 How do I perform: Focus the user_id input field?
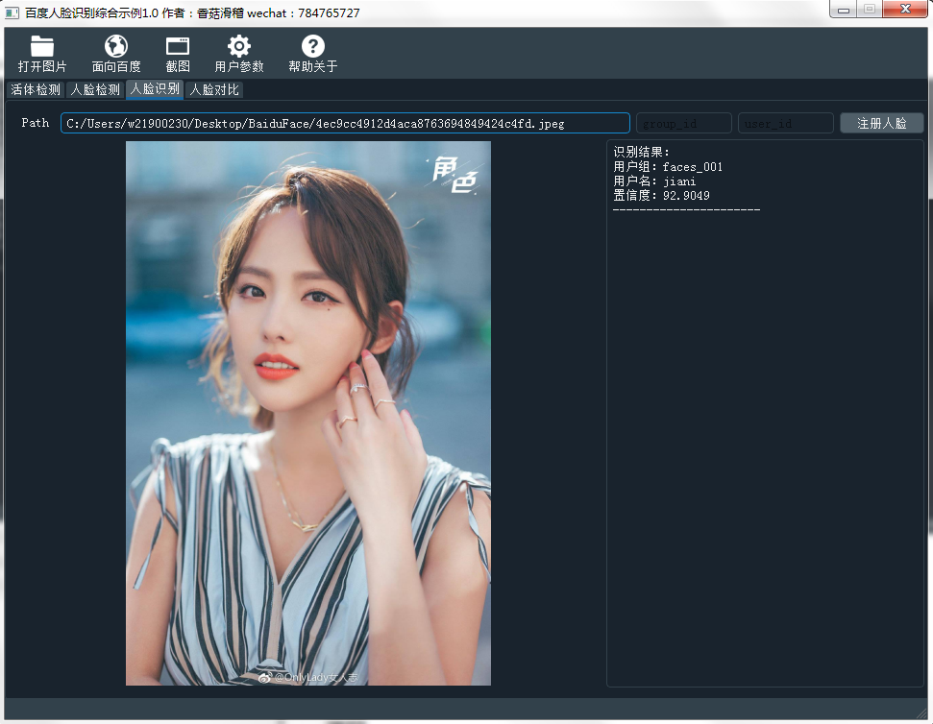(785, 123)
